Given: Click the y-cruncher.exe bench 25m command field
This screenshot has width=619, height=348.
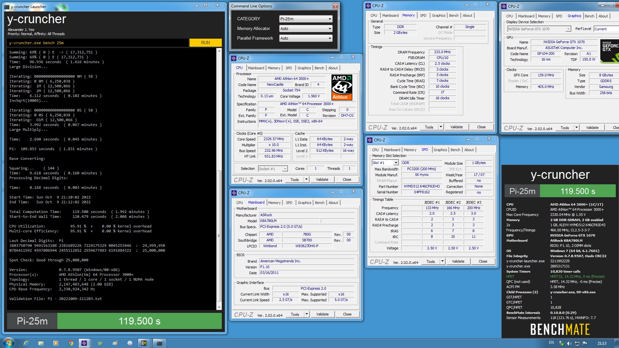Looking at the screenshot, I should [98, 43].
